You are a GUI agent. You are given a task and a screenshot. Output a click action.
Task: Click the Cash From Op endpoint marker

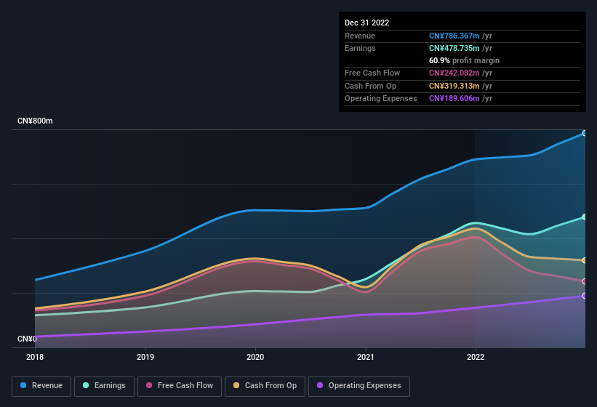pyautogui.click(x=585, y=261)
